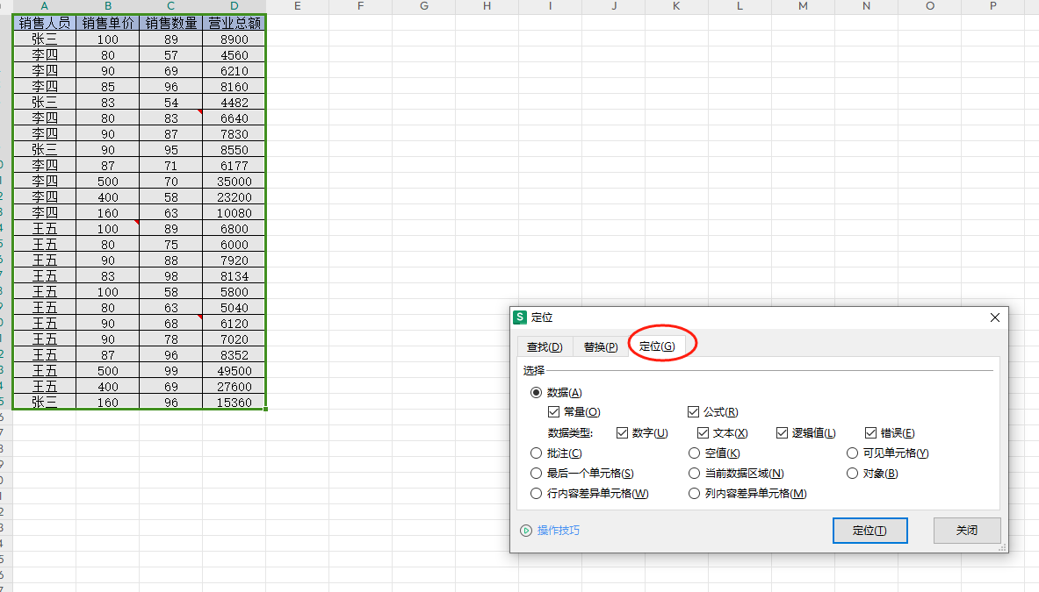Click the WPS S icon in the 定位 dialog title
This screenshot has height=592, width=1039.
(520, 317)
